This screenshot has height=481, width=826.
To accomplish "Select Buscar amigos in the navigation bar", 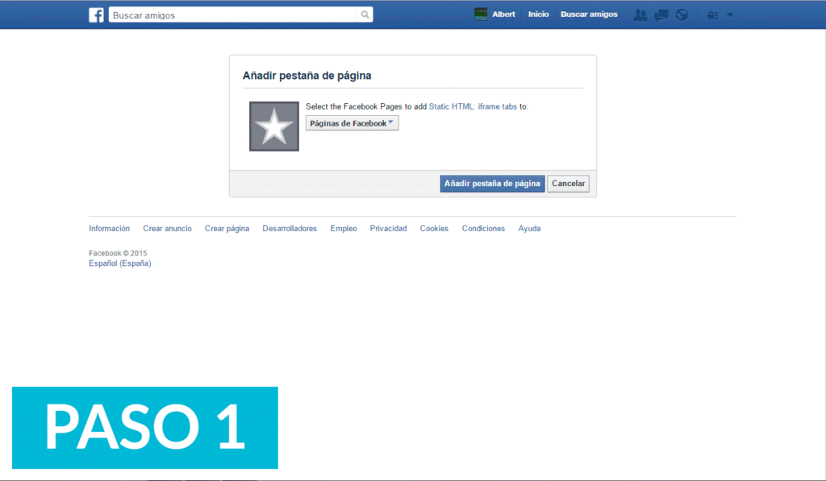I will (589, 14).
